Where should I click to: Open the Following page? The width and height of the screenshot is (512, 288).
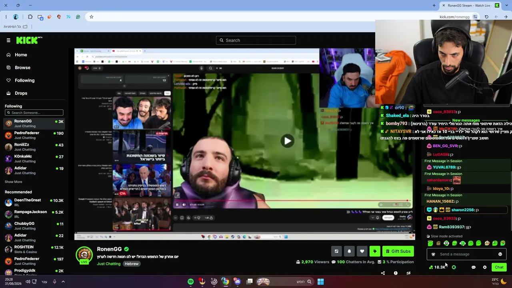24,80
